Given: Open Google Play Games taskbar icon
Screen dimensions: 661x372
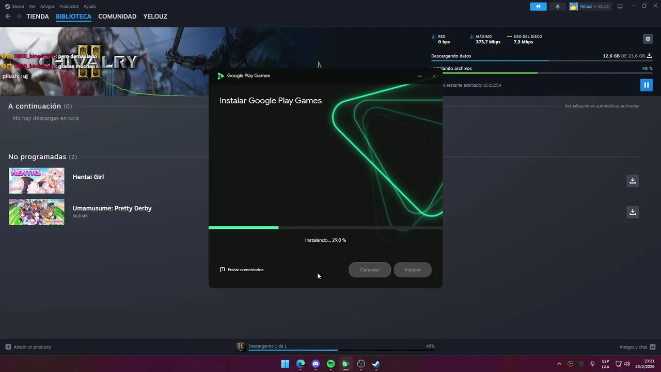Looking at the screenshot, I should [x=346, y=364].
